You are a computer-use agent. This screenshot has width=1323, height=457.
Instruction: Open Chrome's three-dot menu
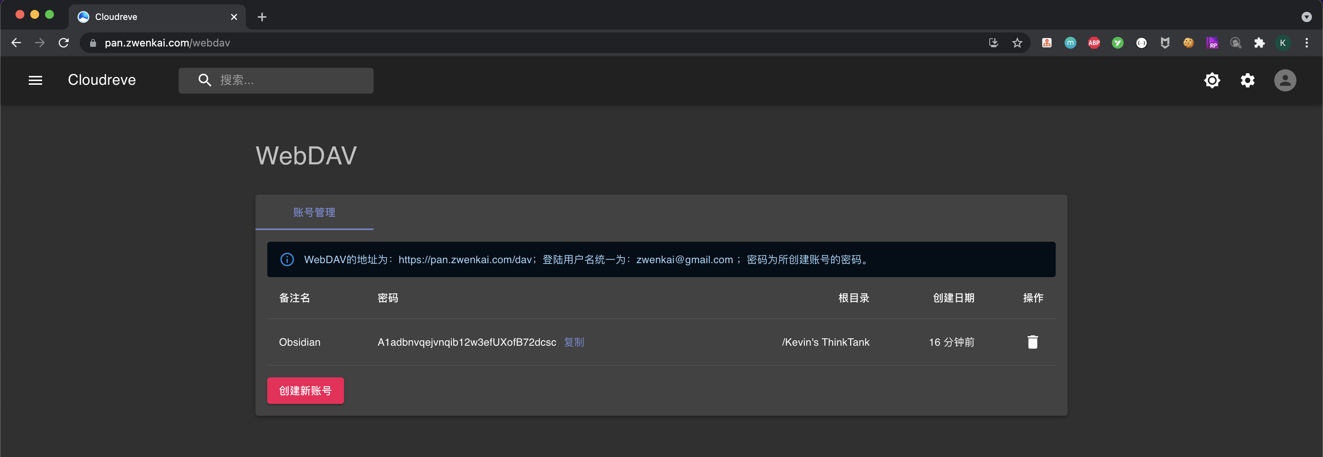pyautogui.click(x=1306, y=43)
